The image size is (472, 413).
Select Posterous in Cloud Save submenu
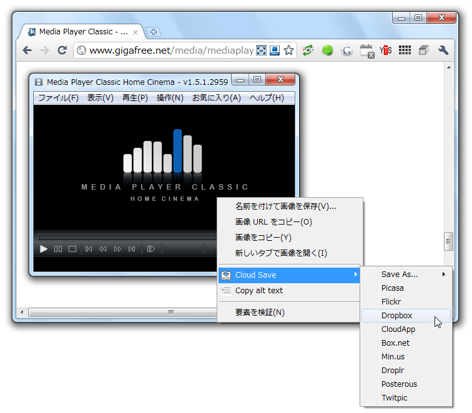406,384
